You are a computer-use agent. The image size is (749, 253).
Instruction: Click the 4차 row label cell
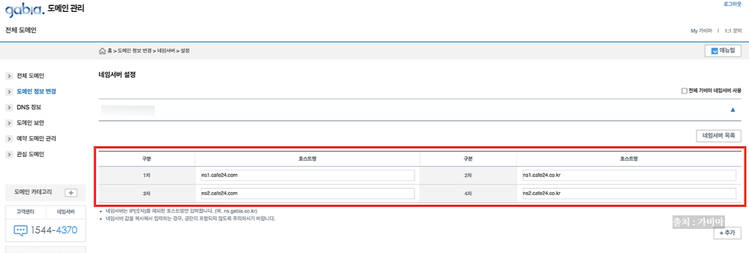pos(468,193)
